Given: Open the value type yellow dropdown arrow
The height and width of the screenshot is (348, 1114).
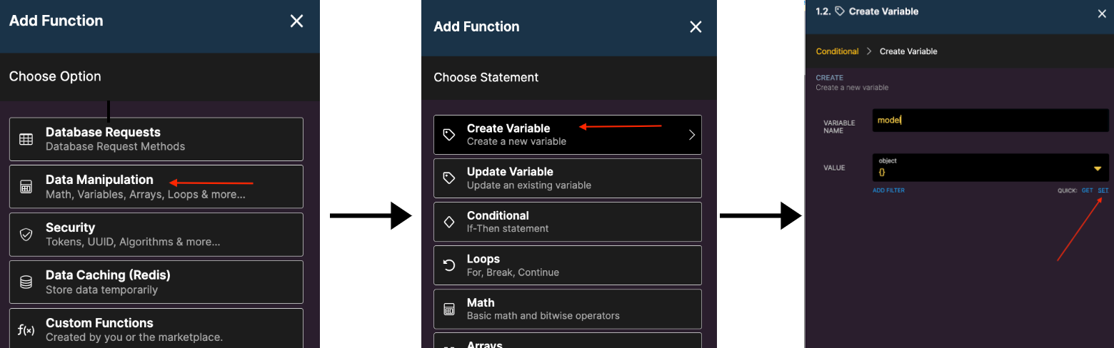Looking at the screenshot, I should tap(1098, 168).
